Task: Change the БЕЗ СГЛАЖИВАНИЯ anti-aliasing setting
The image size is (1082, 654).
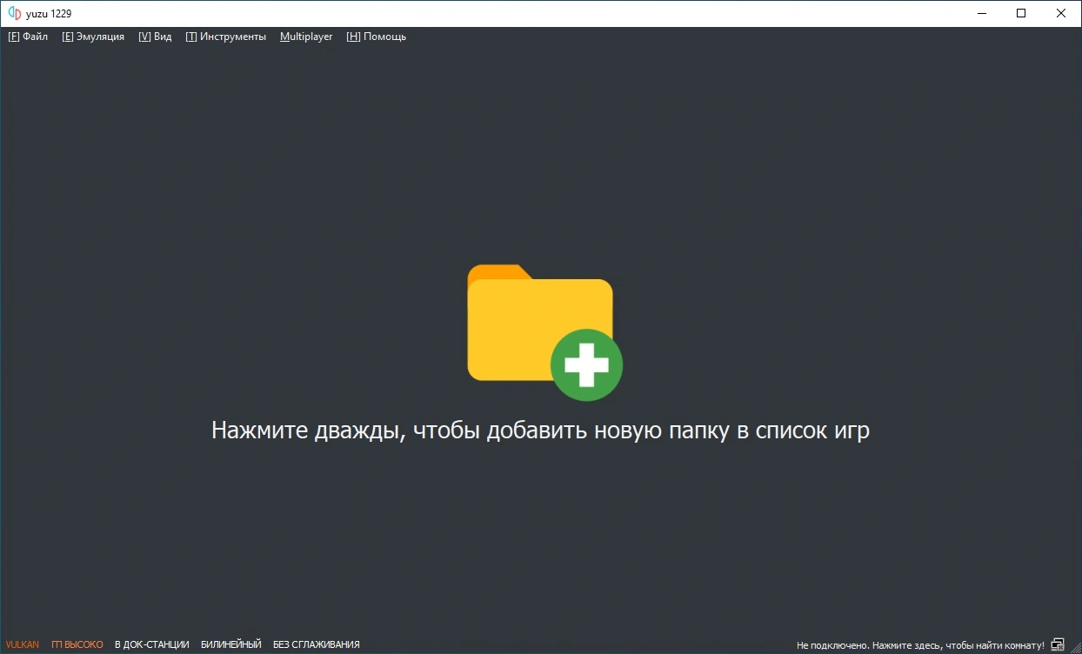Action: click(x=316, y=644)
